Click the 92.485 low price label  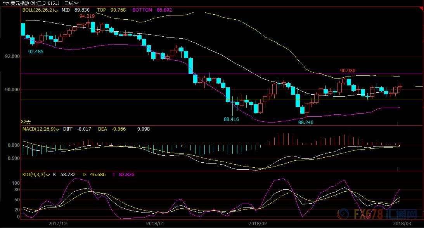(36, 52)
